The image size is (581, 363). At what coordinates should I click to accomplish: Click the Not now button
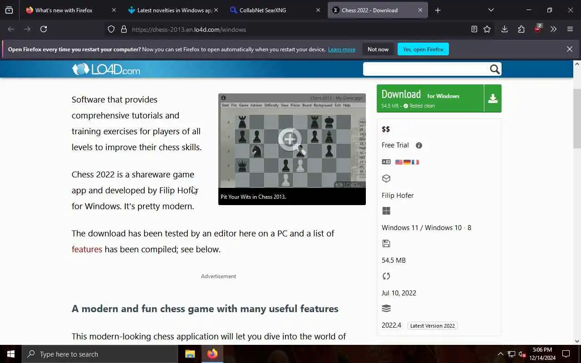[378, 49]
